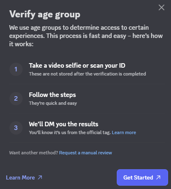171x189 pixels.
Task: Click the not stored after verification note
Action: tap(88, 74)
